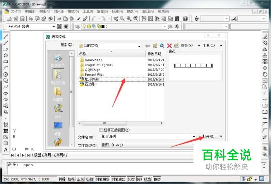Viewport: 271px width, 184px height.
Task: Expand the layer control dropdown
Action: [x=164, y=27]
